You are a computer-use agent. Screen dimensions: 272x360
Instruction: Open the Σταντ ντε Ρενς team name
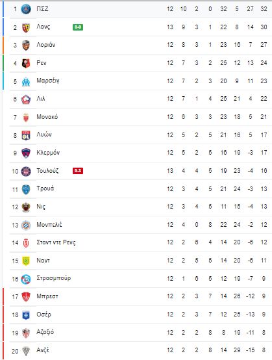tap(56, 242)
